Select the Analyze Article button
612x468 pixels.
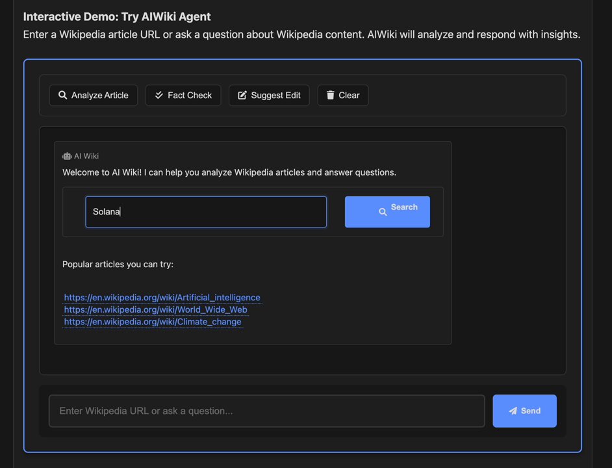click(94, 96)
